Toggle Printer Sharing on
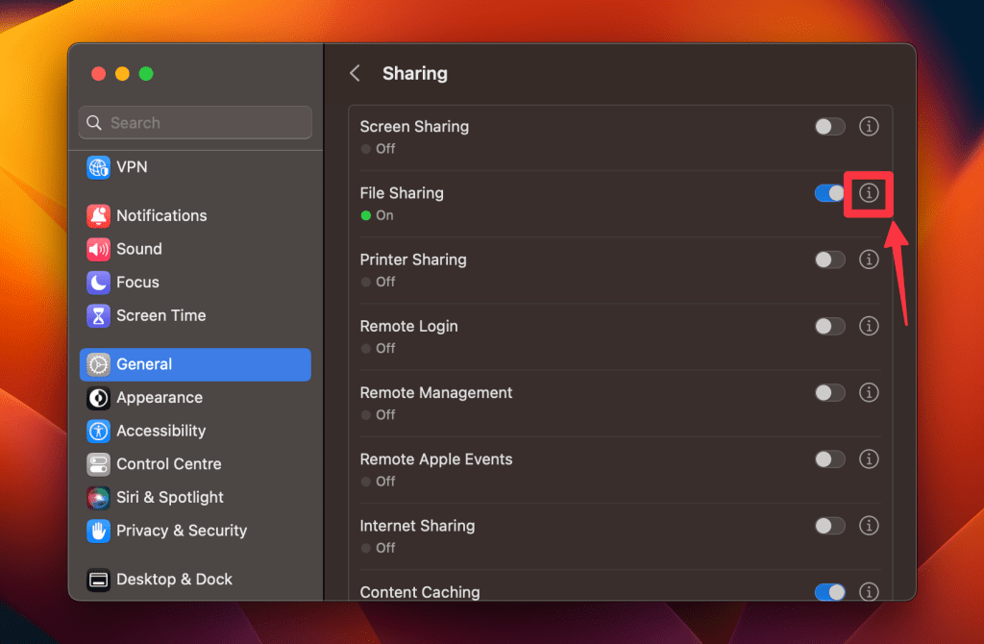The height and width of the screenshot is (644, 984). [829, 260]
